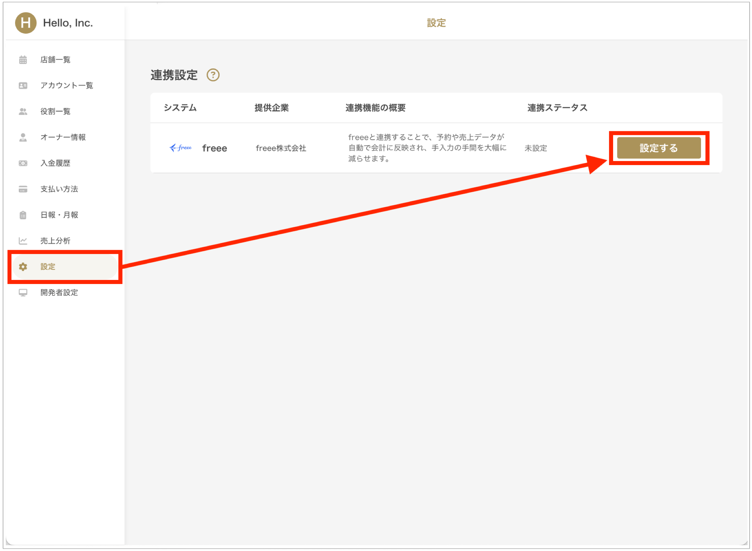Screen dimensions: 752x551
Task: Click the 開発者設定 monitor icon
Action: 23,293
